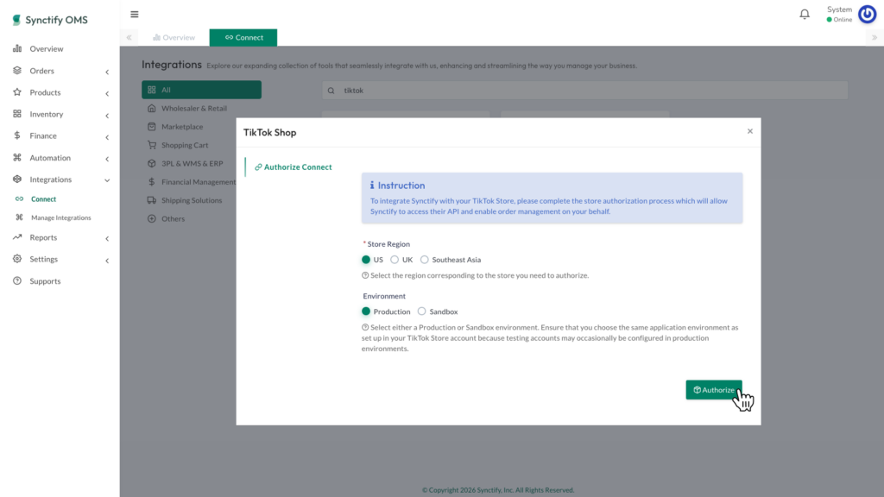Toggle the hamburger sidebar menu icon
Viewport: 884px width, 497px height.
point(134,14)
